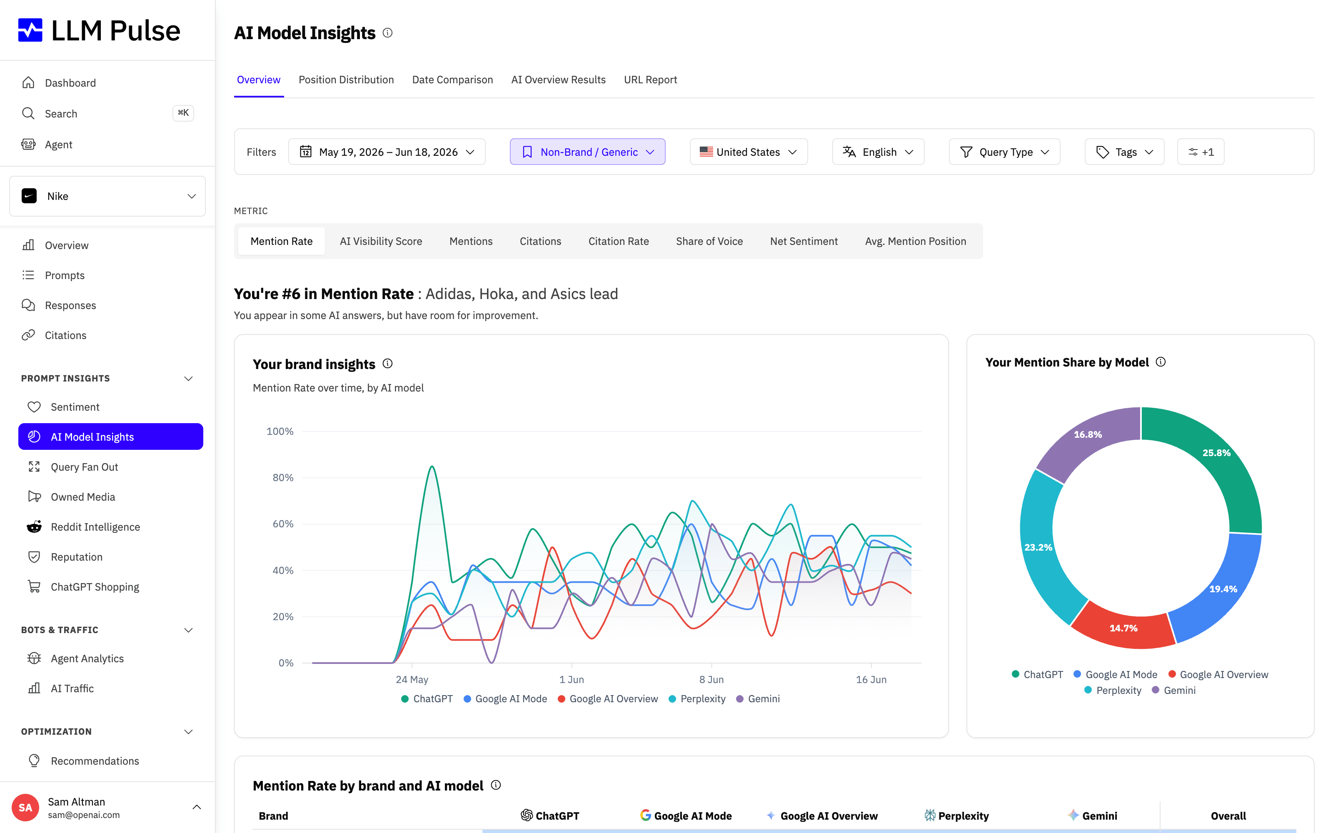Toggle ChatGPT series in line chart legend
This screenshot has width=1333, height=833.
[x=427, y=698]
